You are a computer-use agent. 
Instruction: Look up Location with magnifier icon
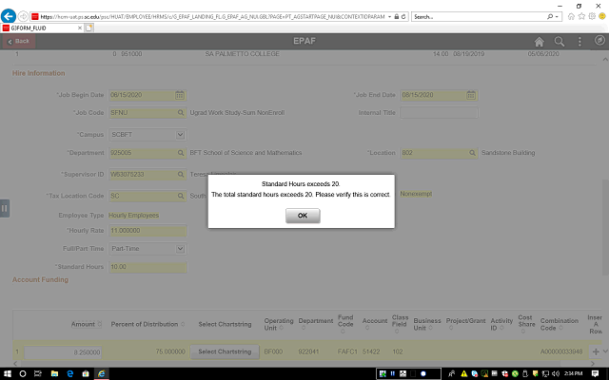(x=472, y=153)
